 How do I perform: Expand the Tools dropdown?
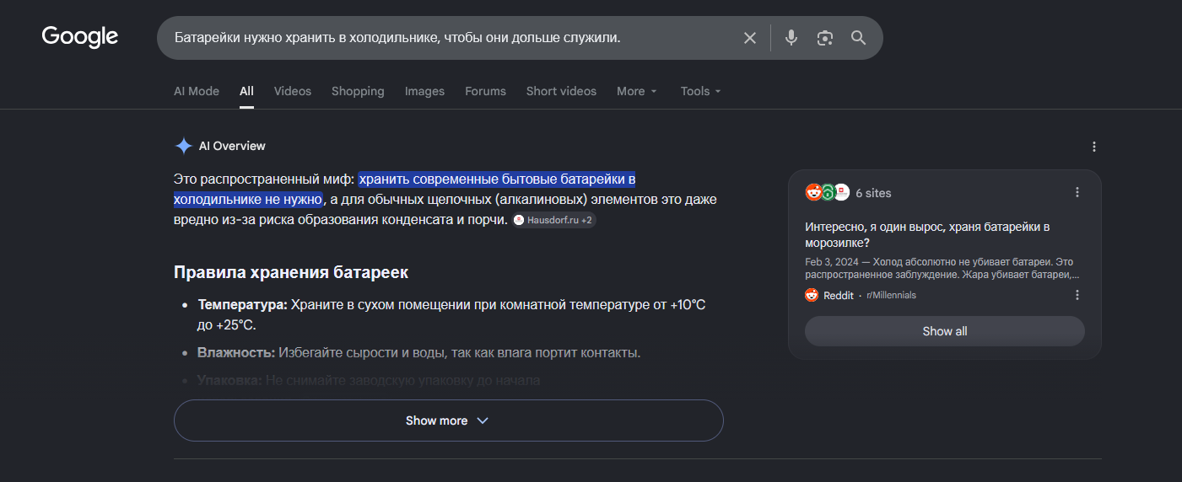point(701,91)
